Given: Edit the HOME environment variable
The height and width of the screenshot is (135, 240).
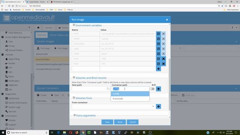Looking at the screenshot, I should [x=158, y=39].
